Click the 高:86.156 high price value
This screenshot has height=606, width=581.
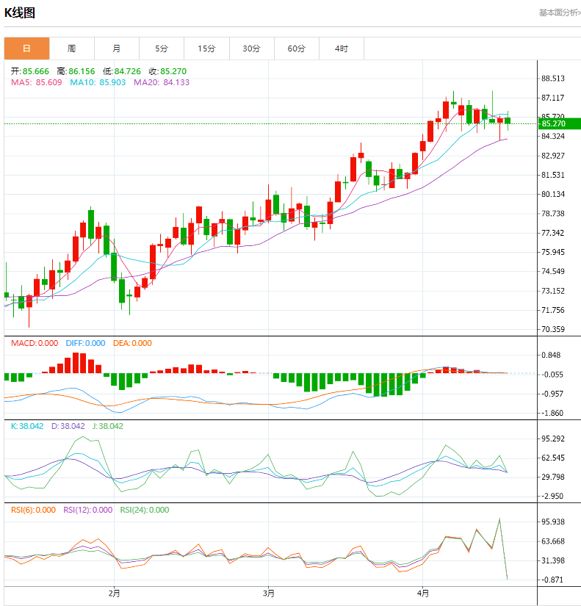tap(76, 71)
